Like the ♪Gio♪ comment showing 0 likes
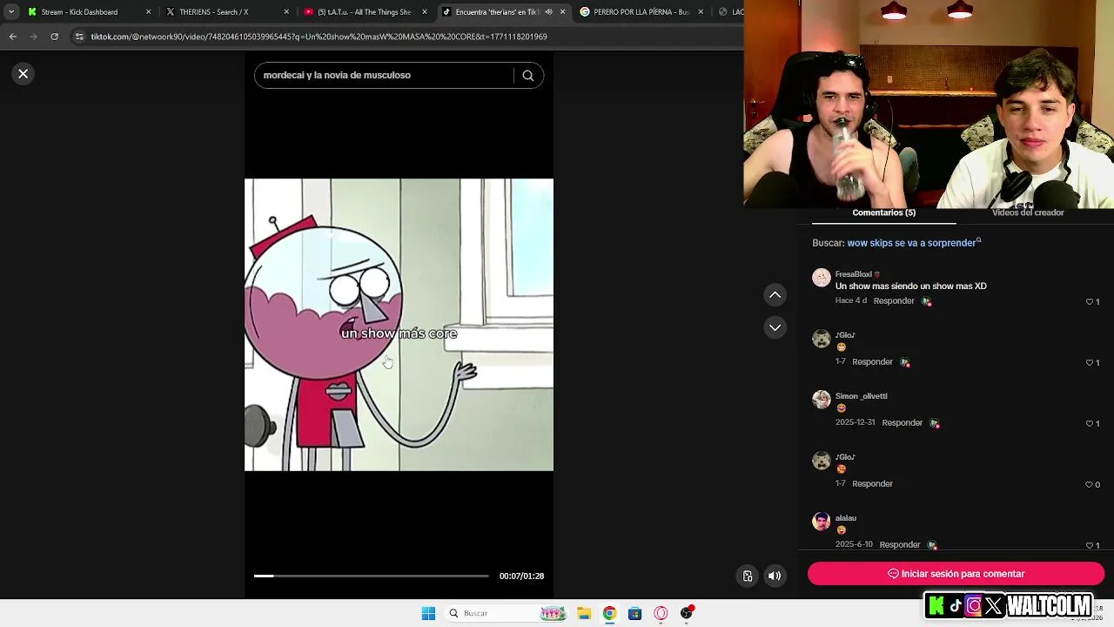Image resolution: width=1114 pixels, height=627 pixels. (1089, 485)
